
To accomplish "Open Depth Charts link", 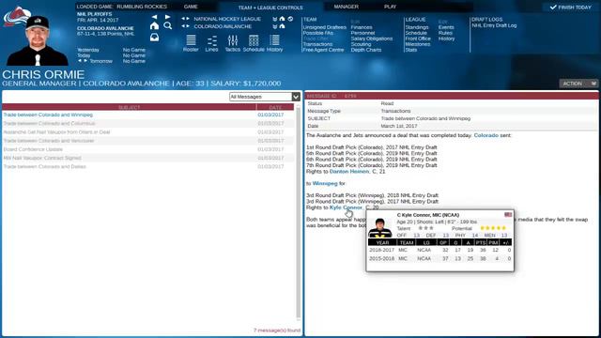I will point(365,50).
